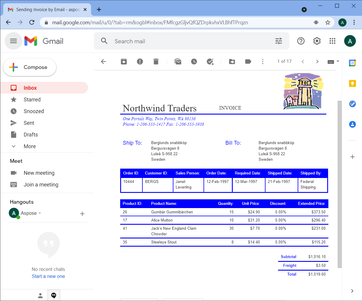Bookmark this page with the star icon
Screen dimensions: 362x301
point(328,23)
